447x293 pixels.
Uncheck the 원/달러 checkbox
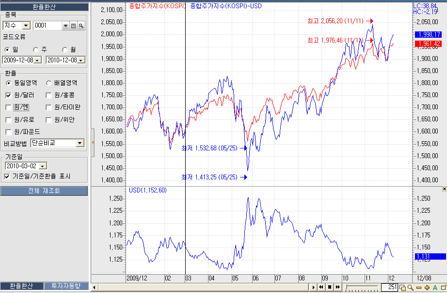point(8,95)
